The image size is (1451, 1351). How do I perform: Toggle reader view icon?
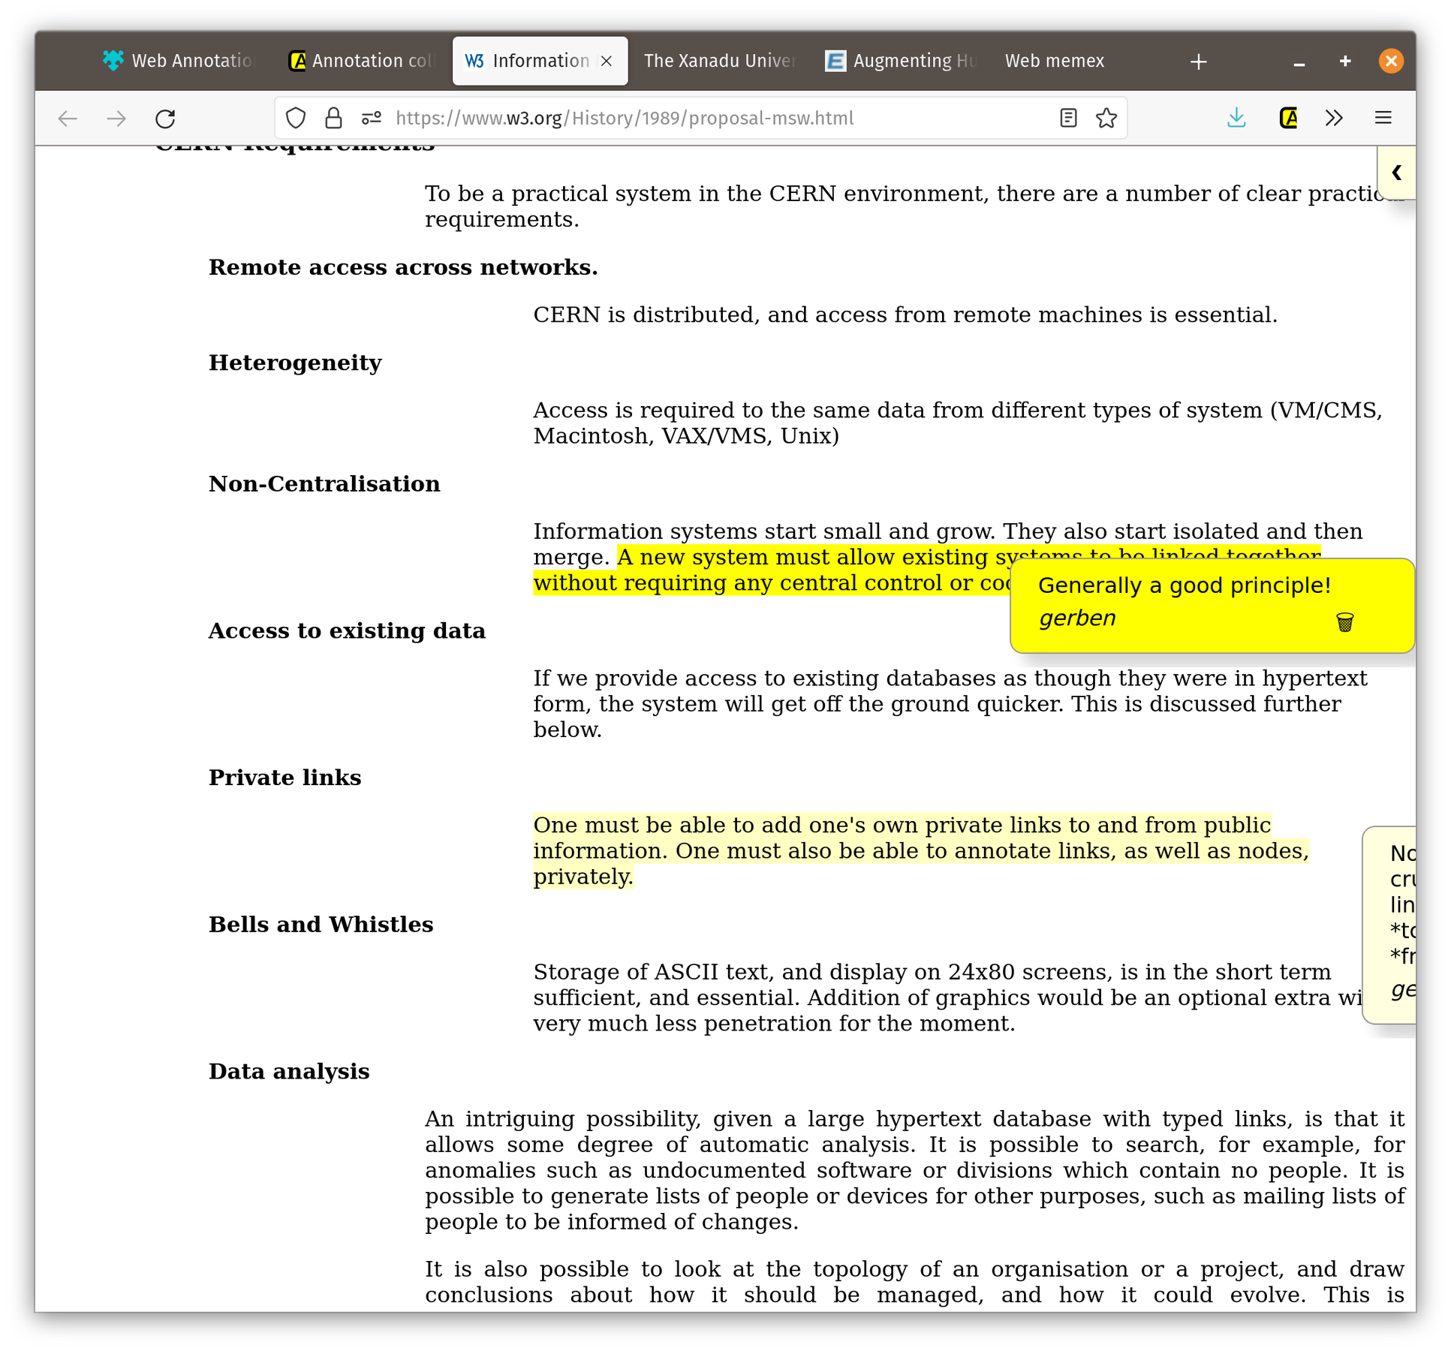(x=1068, y=118)
